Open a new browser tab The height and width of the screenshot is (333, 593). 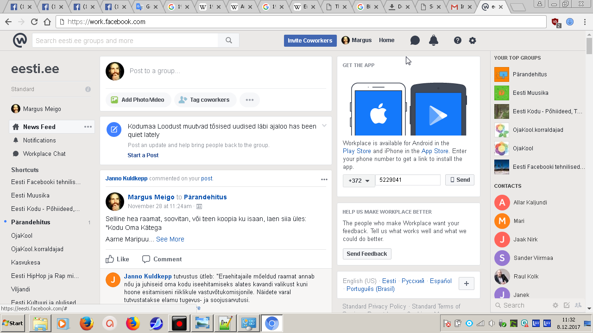[x=517, y=7]
